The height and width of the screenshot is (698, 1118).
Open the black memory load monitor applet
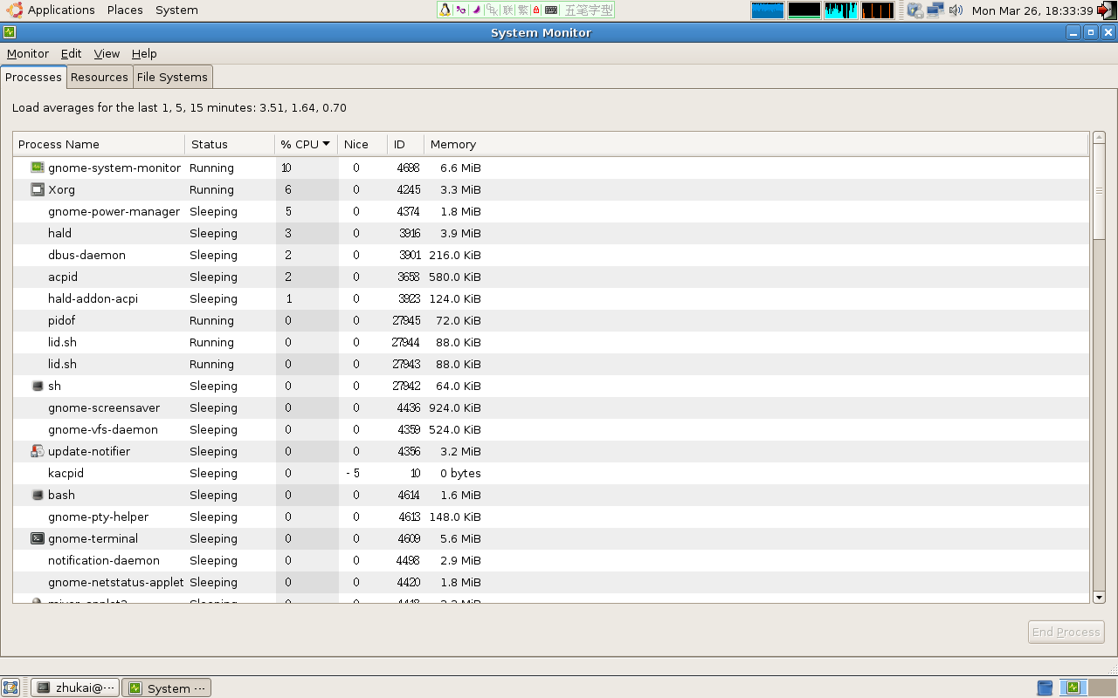tap(804, 10)
